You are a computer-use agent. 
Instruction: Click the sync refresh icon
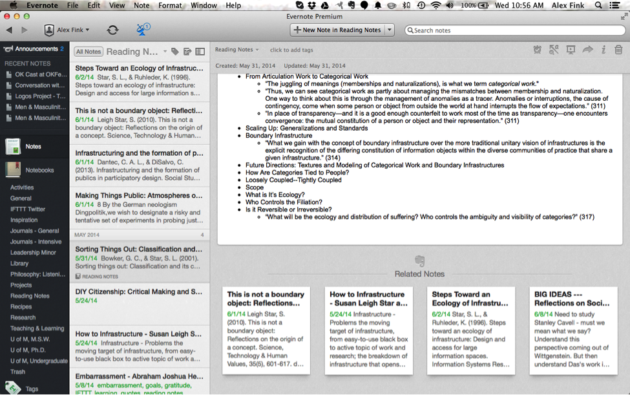pos(112,30)
